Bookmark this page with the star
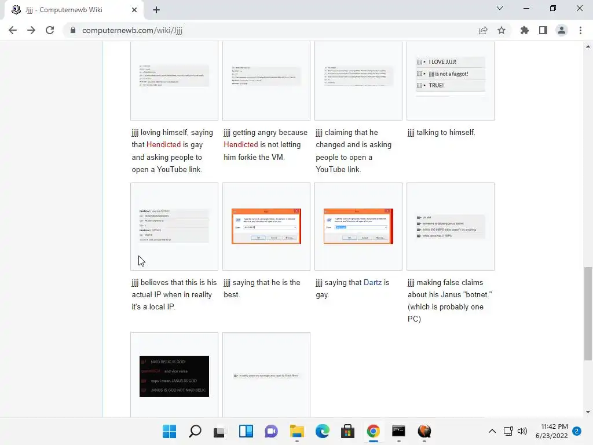The image size is (593, 445). click(502, 30)
